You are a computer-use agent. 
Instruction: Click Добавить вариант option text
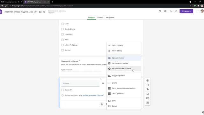click(x=71, y=95)
